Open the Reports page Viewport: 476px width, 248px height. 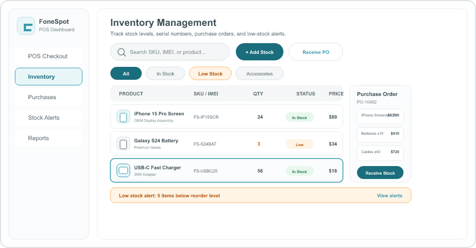49,138
